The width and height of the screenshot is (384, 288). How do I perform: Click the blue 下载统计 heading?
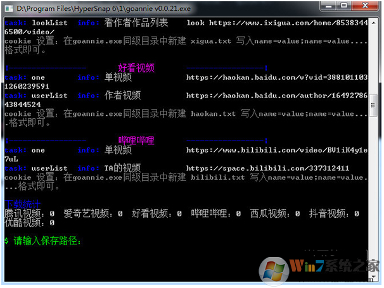pyautogui.click(x=23, y=204)
